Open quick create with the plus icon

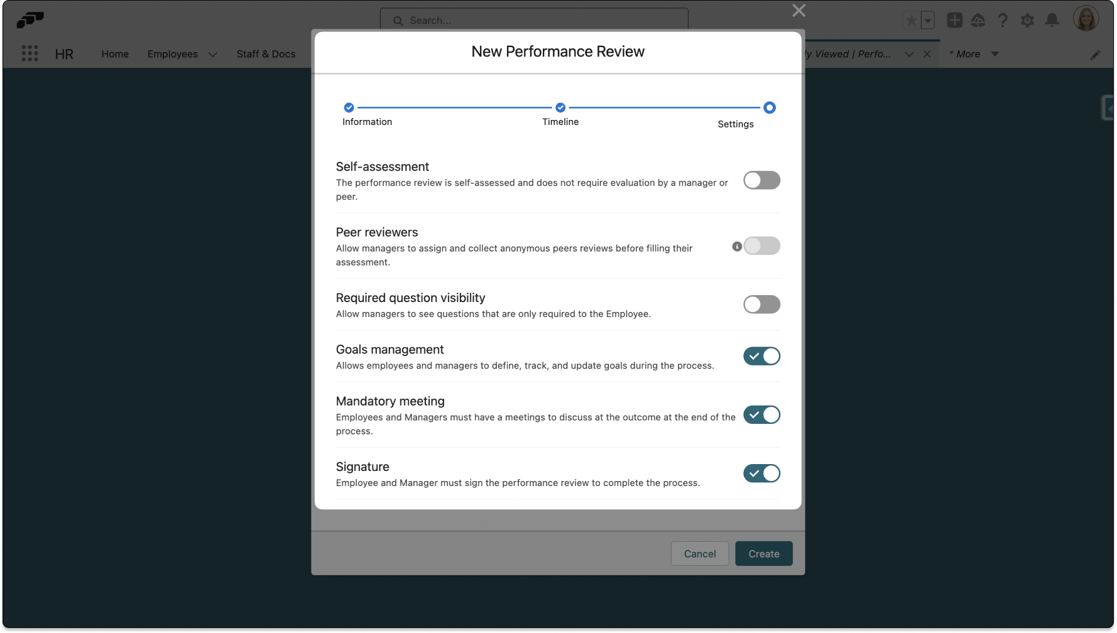pos(954,19)
